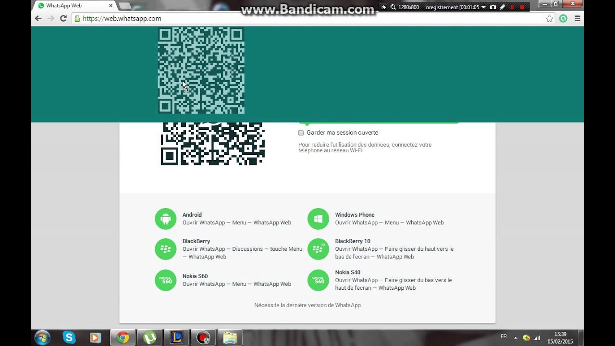
Task: Click 'Nécessite la dernière version de WhatsApp' text
Action: click(307, 305)
